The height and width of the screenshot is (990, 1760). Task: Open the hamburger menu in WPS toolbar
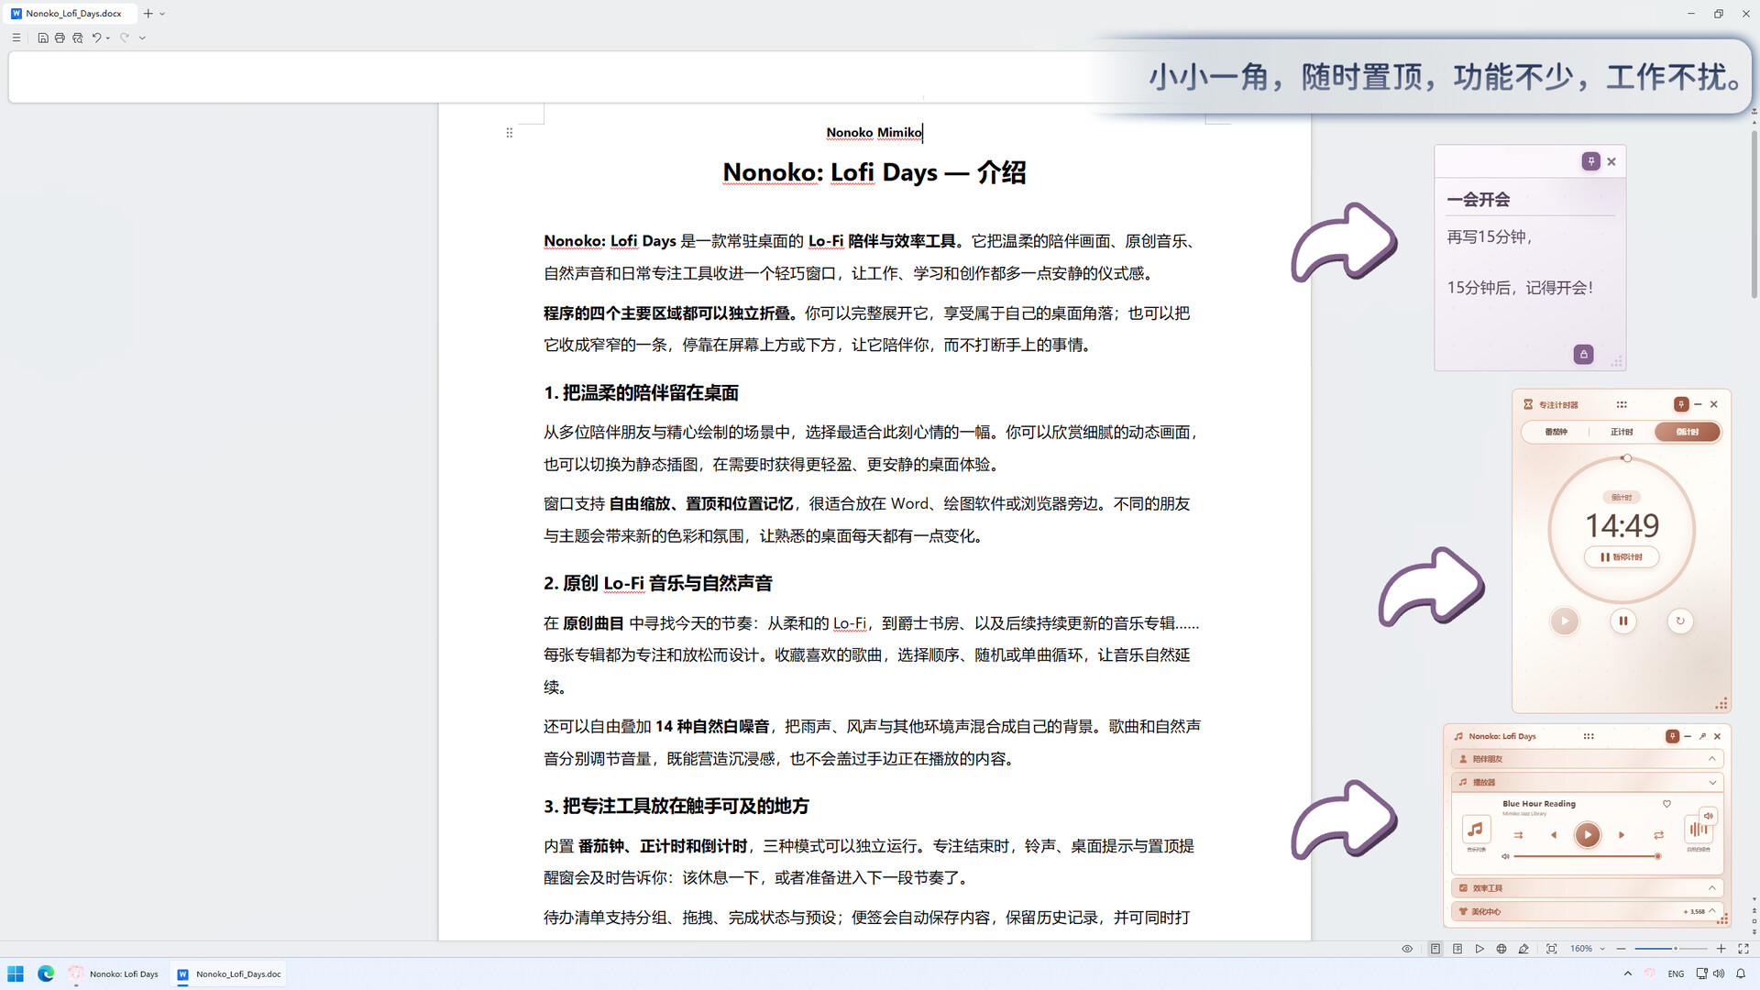click(x=16, y=38)
